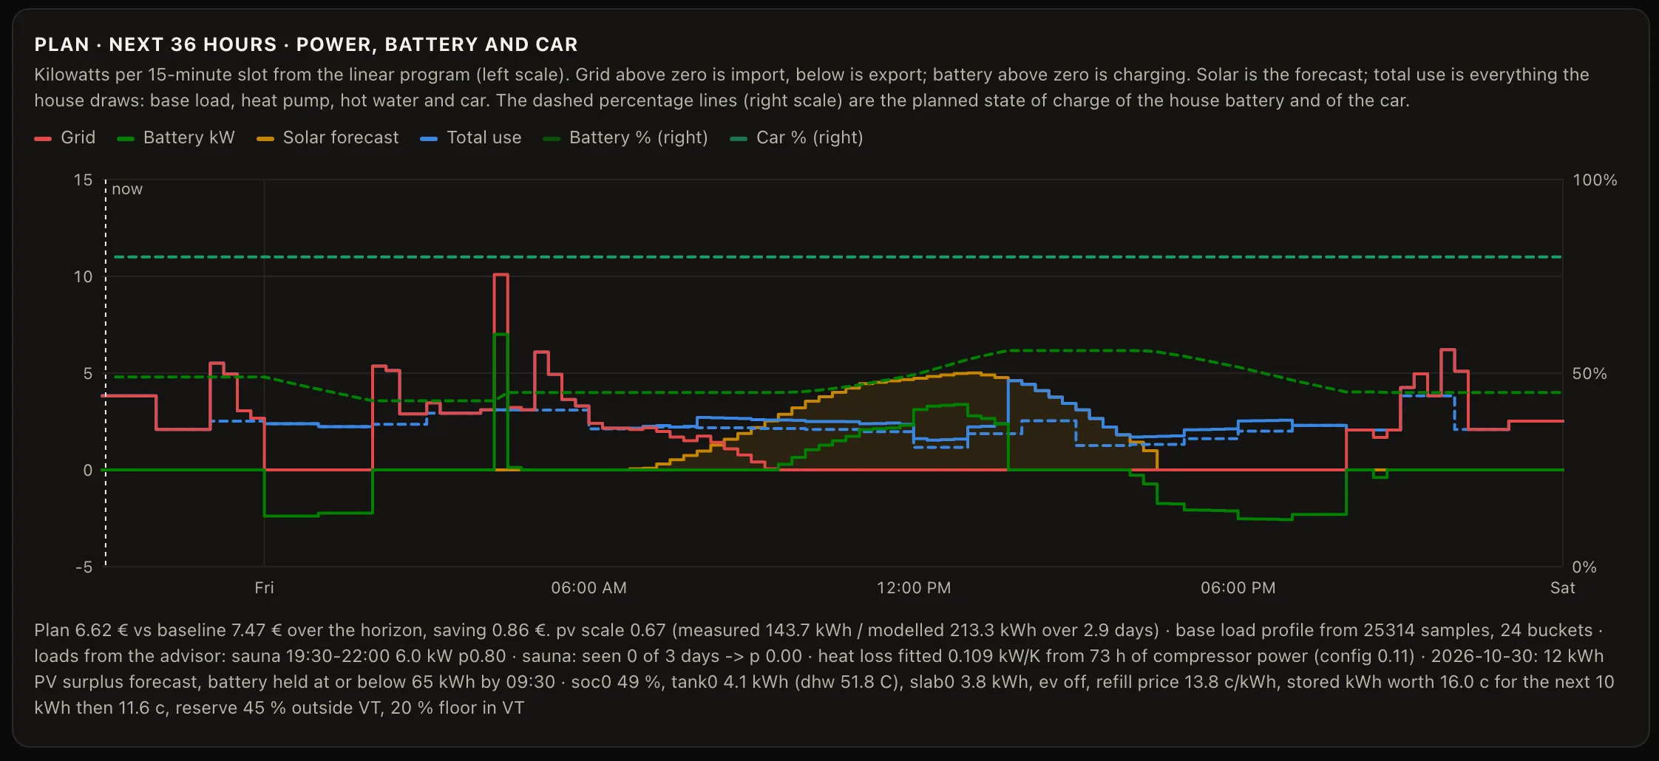
Task: Click the blue Total use swatch
Action: coord(429,139)
